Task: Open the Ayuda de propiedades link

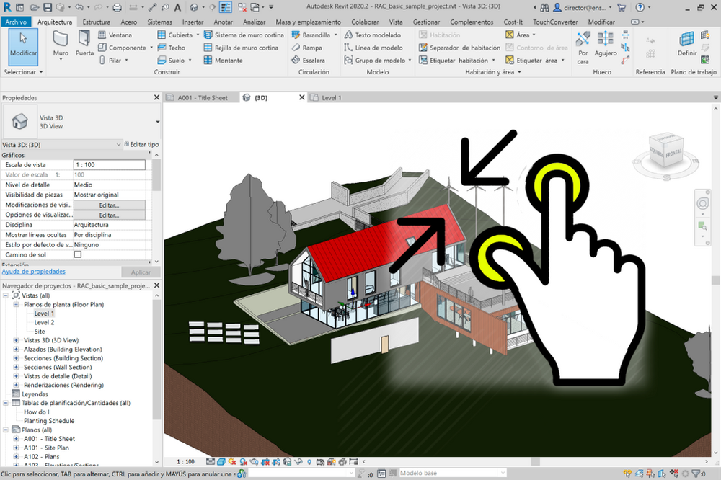Action: pos(33,271)
